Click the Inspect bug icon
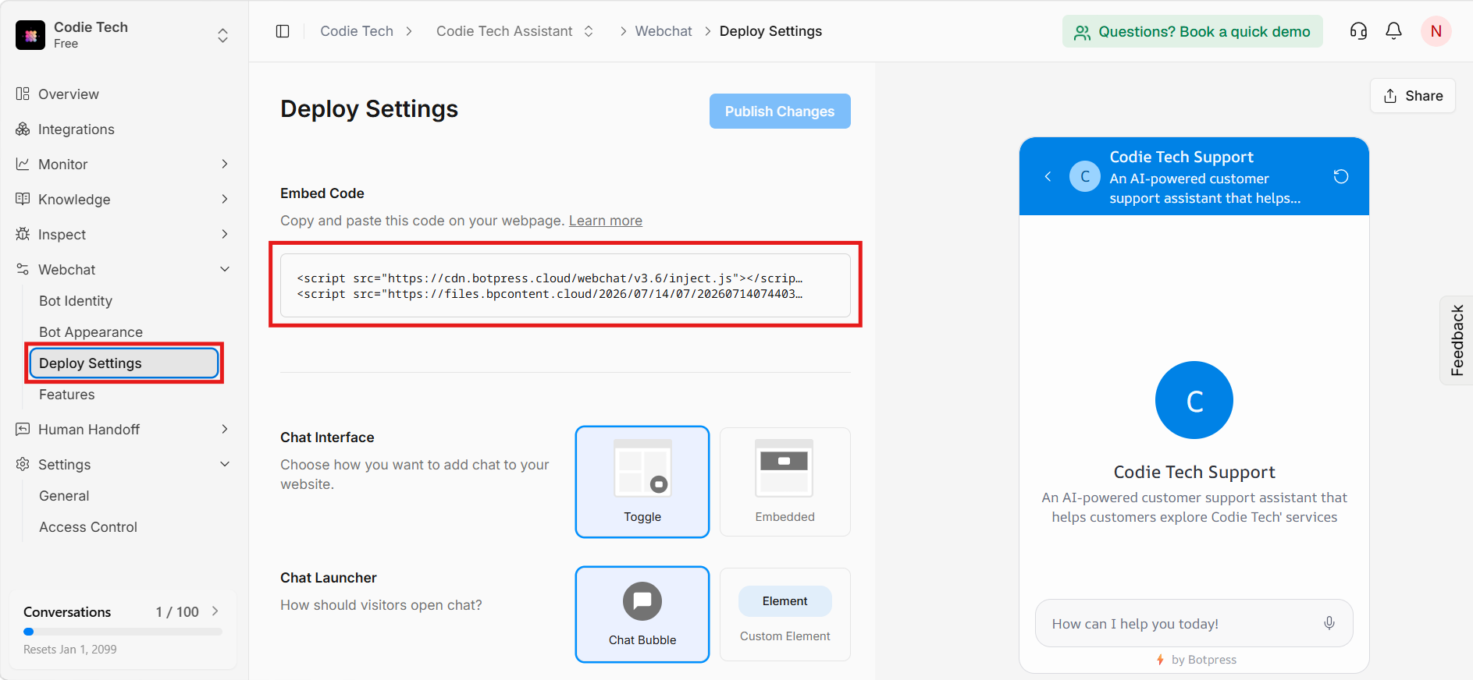This screenshot has width=1473, height=680. pos(23,234)
